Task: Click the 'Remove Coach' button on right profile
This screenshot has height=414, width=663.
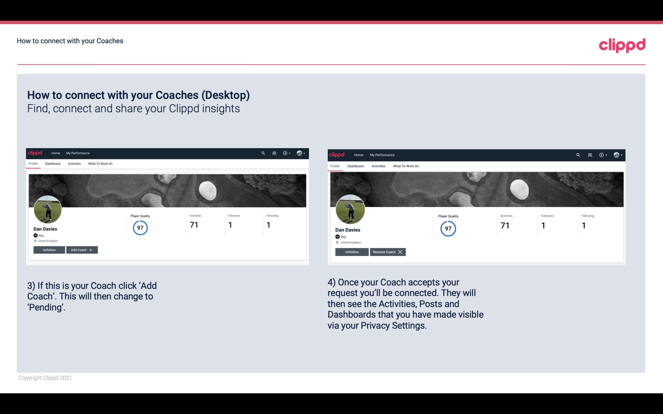Action: 387,252
